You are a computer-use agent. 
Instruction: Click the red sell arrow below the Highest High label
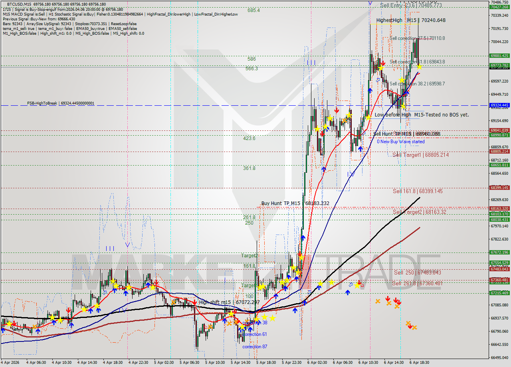tap(383, 63)
